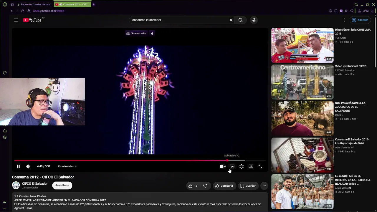The image size is (377, 212).
Task: Open the Opera GX main menu logo
Action: pyautogui.click(x=5, y=4)
